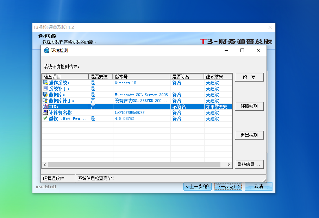Click 无建议 in the 系统补丁 row
The image size is (319, 218).
click(212, 89)
